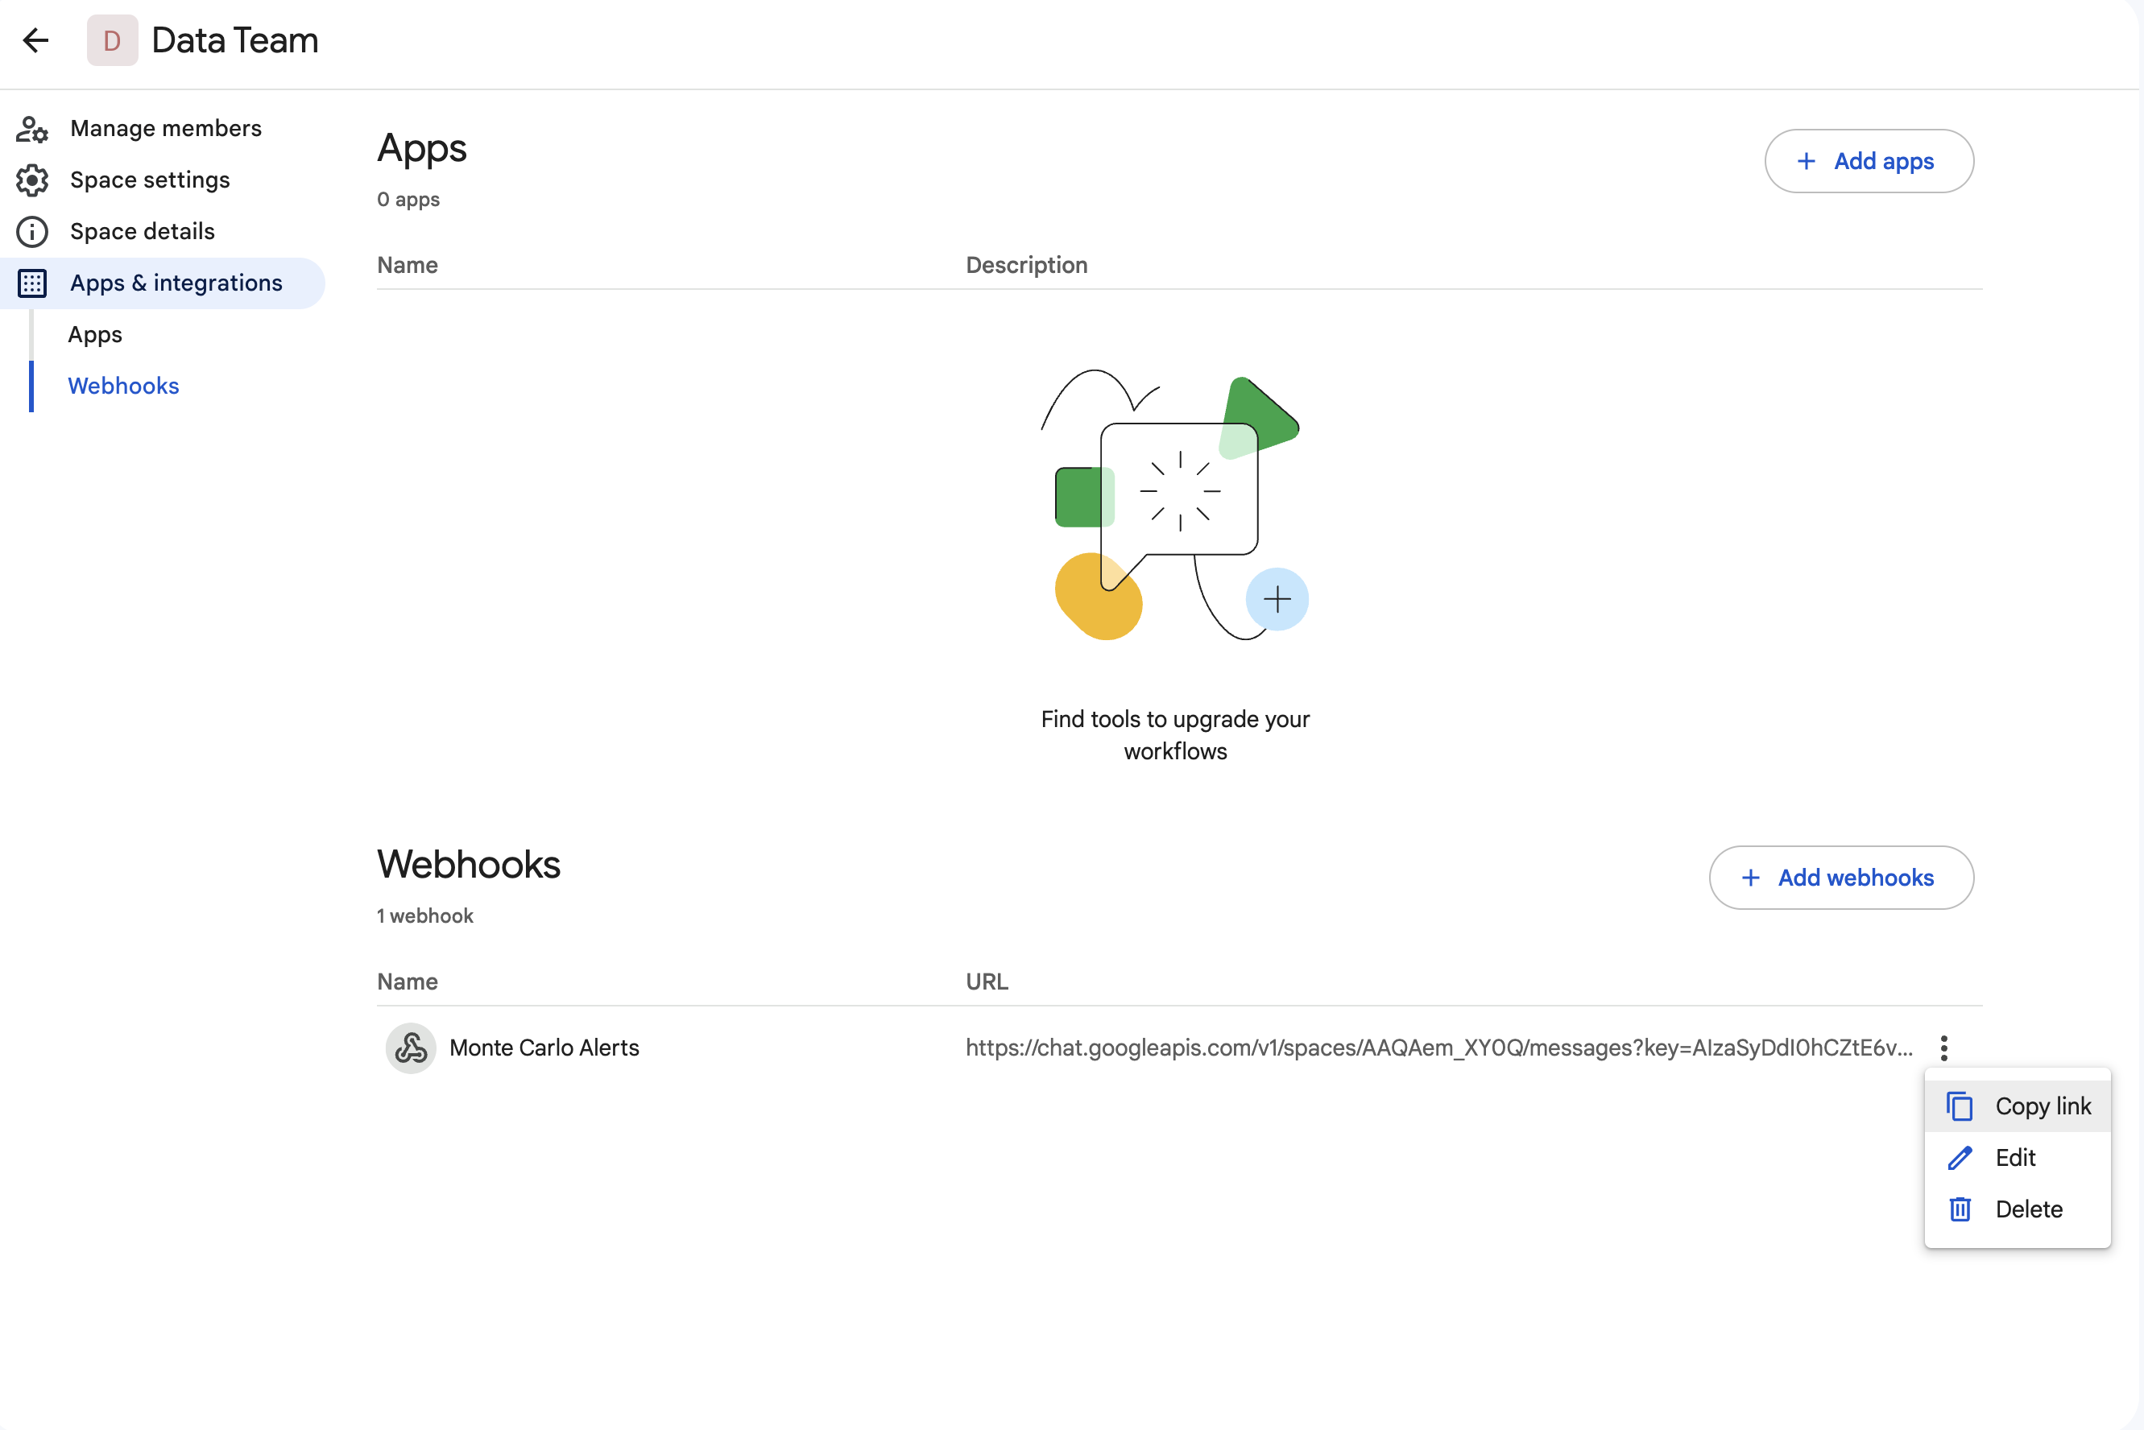This screenshot has height=1430, width=2144.
Task: Click the Monte Carlo Alerts webhook URL
Action: [x=1438, y=1048]
